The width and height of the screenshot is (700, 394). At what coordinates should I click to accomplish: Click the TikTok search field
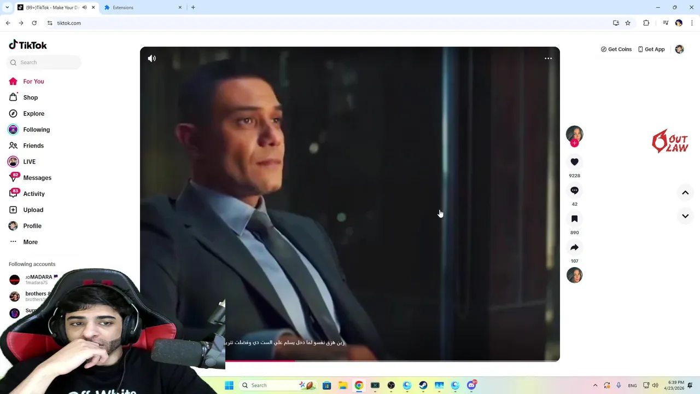44,62
